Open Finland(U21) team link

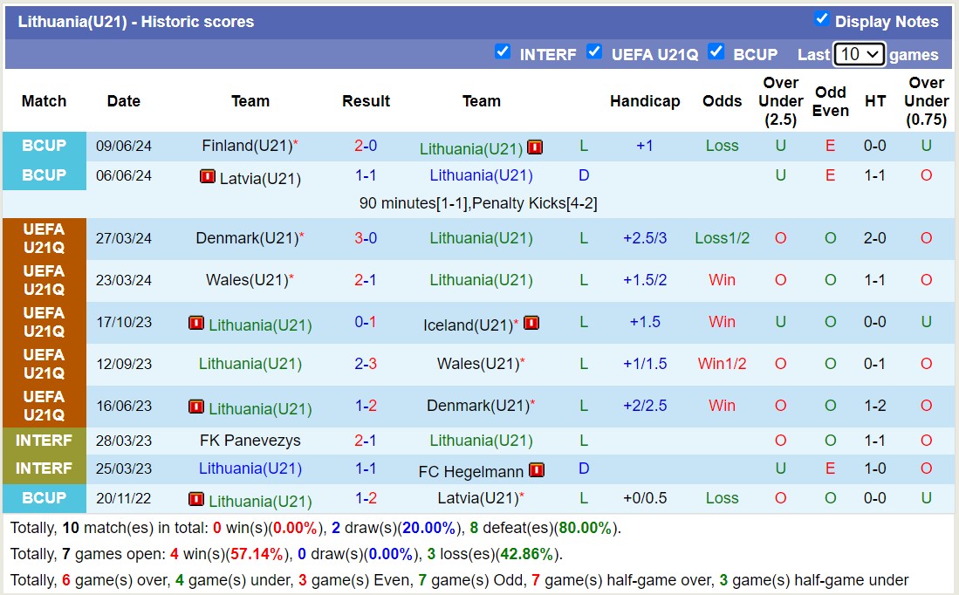(x=246, y=146)
